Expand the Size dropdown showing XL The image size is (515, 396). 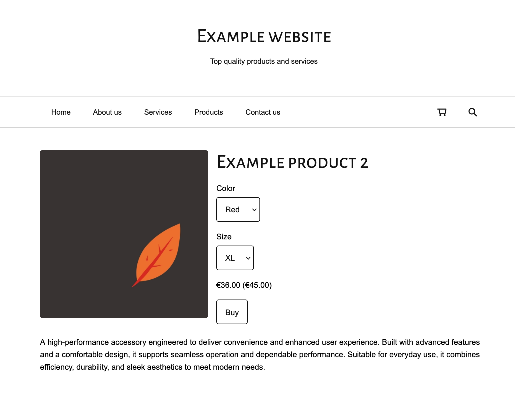click(235, 258)
